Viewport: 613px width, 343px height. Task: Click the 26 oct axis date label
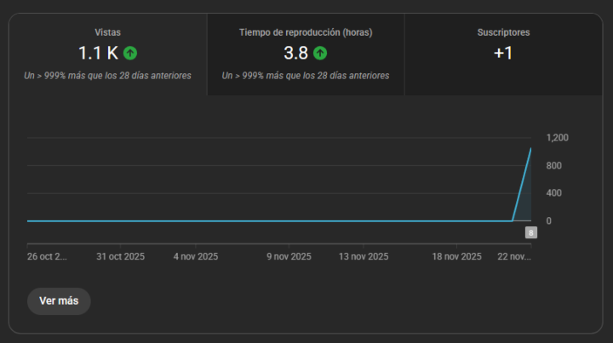[47, 257]
